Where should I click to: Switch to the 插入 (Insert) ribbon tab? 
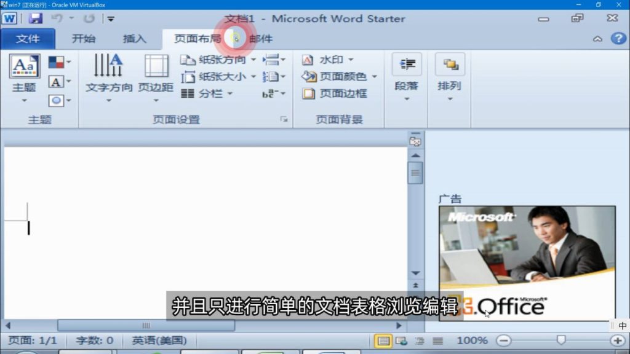(134, 38)
